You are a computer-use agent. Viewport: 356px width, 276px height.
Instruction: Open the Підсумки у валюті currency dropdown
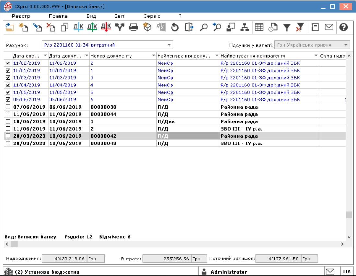(346, 45)
